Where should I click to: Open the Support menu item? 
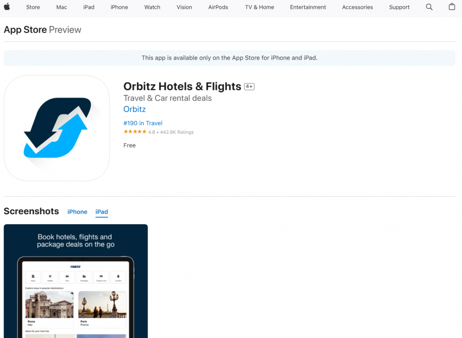399,7
